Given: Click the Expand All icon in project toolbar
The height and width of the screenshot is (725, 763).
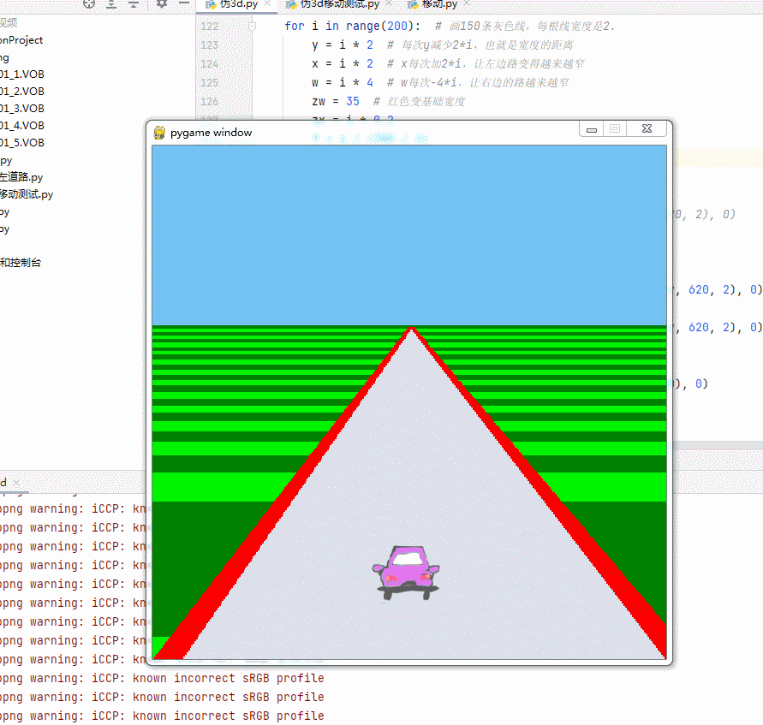Looking at the screenshot, I should [111, 5].
